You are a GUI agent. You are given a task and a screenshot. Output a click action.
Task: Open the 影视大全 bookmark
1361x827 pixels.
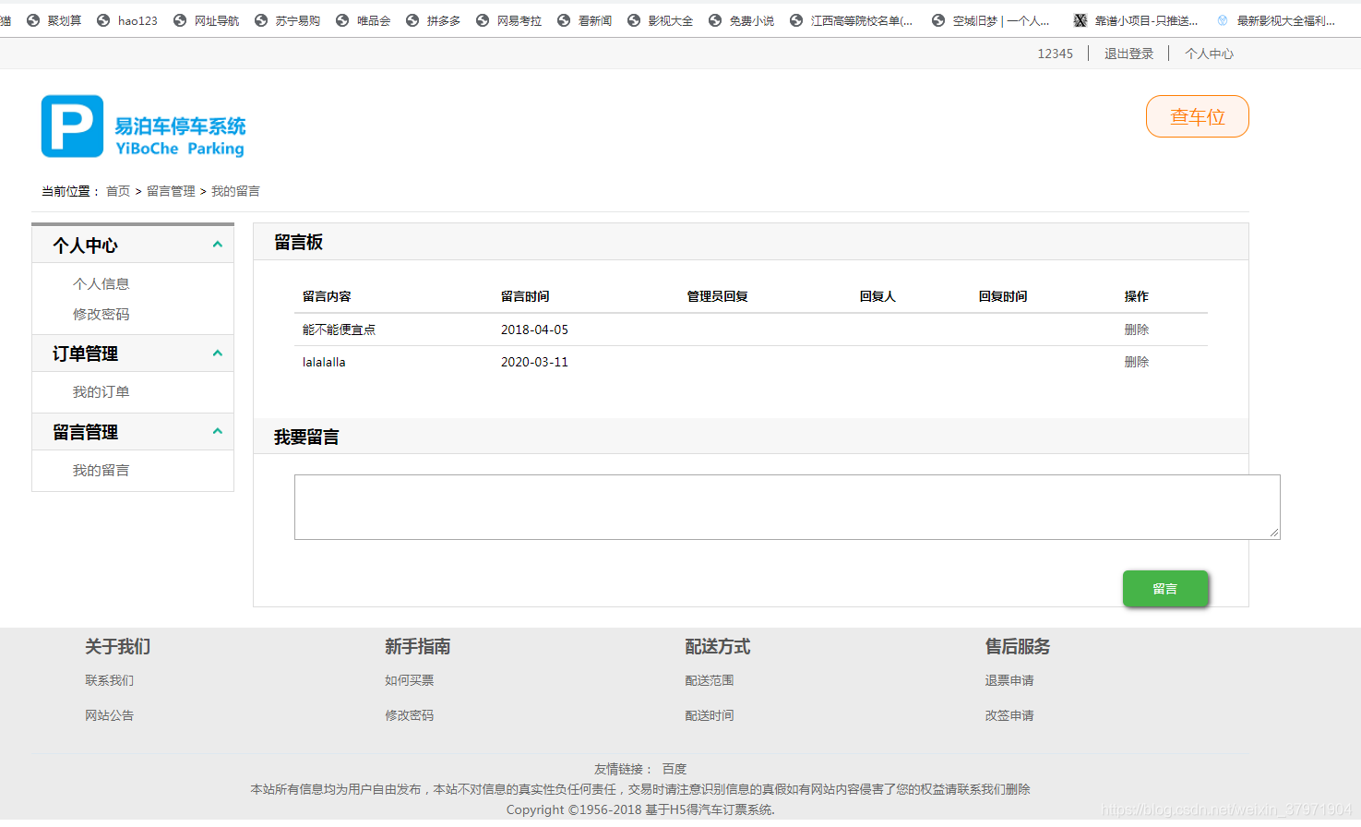pos(661,20)
